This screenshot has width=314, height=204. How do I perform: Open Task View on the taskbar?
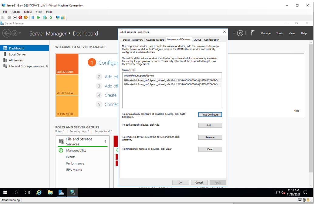tap(27, 192)
